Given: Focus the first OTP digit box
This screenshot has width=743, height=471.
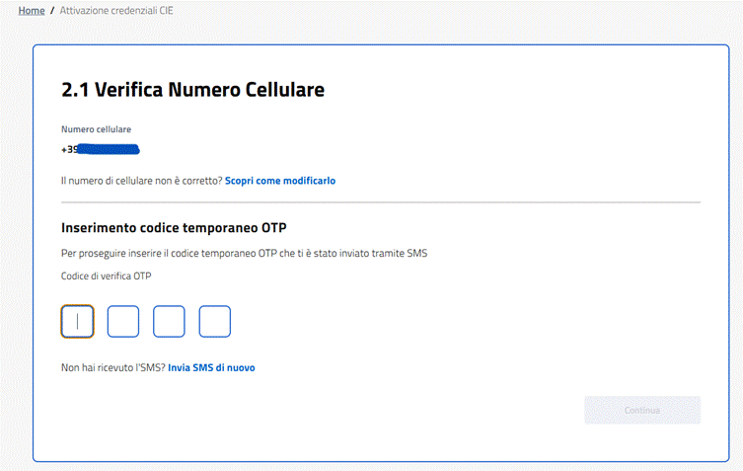Looking at the screenshot, I should click(78, 321).
